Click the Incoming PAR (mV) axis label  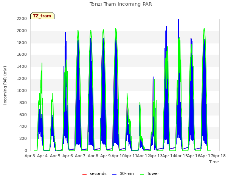5,86
